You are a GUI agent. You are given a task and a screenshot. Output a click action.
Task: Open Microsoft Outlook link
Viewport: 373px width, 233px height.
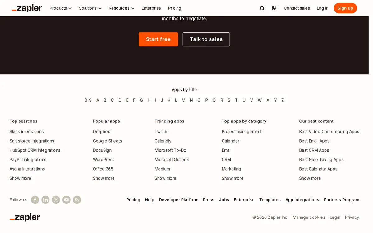pos(172,160)
